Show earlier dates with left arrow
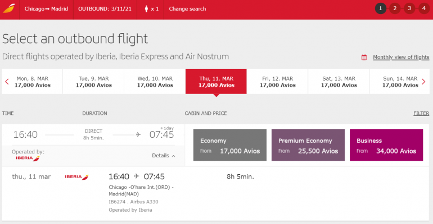 [7, 82]
